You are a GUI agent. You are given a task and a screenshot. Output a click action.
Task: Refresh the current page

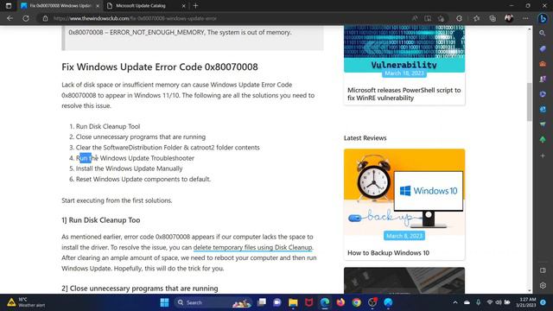(26, 18)
